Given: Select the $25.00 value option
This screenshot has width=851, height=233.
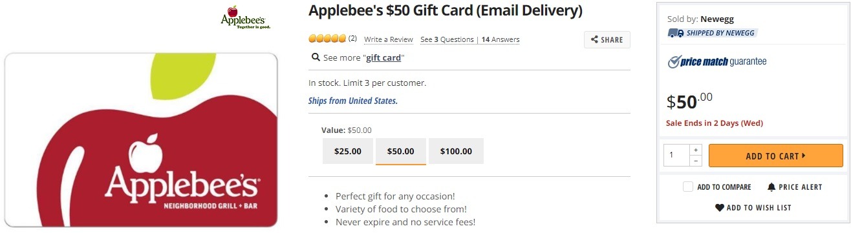Looking at the screenshot, I should tap(348, 152).
